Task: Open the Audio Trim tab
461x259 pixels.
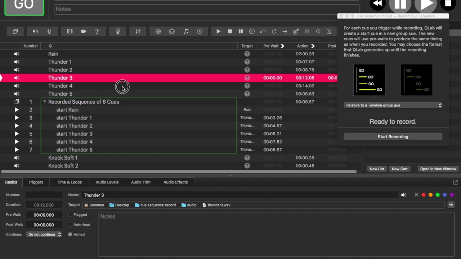Action: pyautogui.click(x=141, y=182)
